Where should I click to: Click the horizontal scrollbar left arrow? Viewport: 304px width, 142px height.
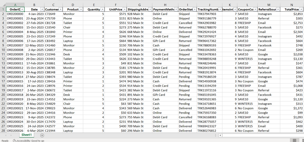(220, 135)
